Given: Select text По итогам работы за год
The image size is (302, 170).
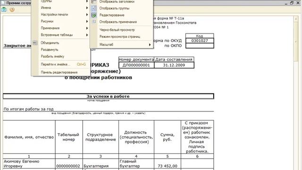Looking at the screenshot, I should [28, 109].
